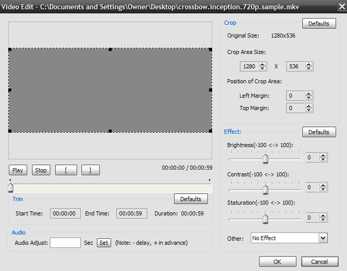Screen dimensions: 347x271
Task: Decrease Saturation value with down arrow
Action: click(x=323, y=220)
